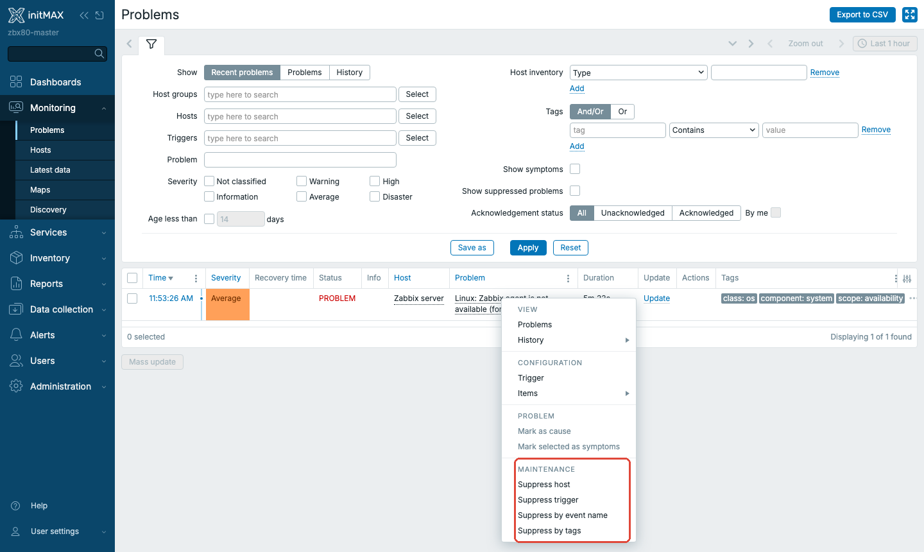Click the Inventory cube icon
The image size is (924, 552).
(16, 258)
